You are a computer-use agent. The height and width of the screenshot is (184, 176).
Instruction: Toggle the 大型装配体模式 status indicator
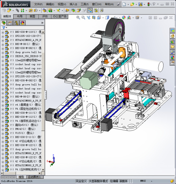pyautogui.click(x=98, y=181)
